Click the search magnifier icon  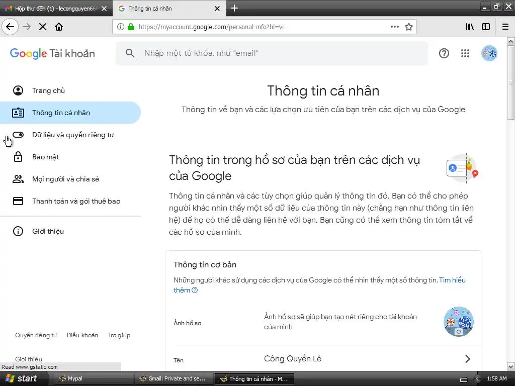tap(130, 53)
